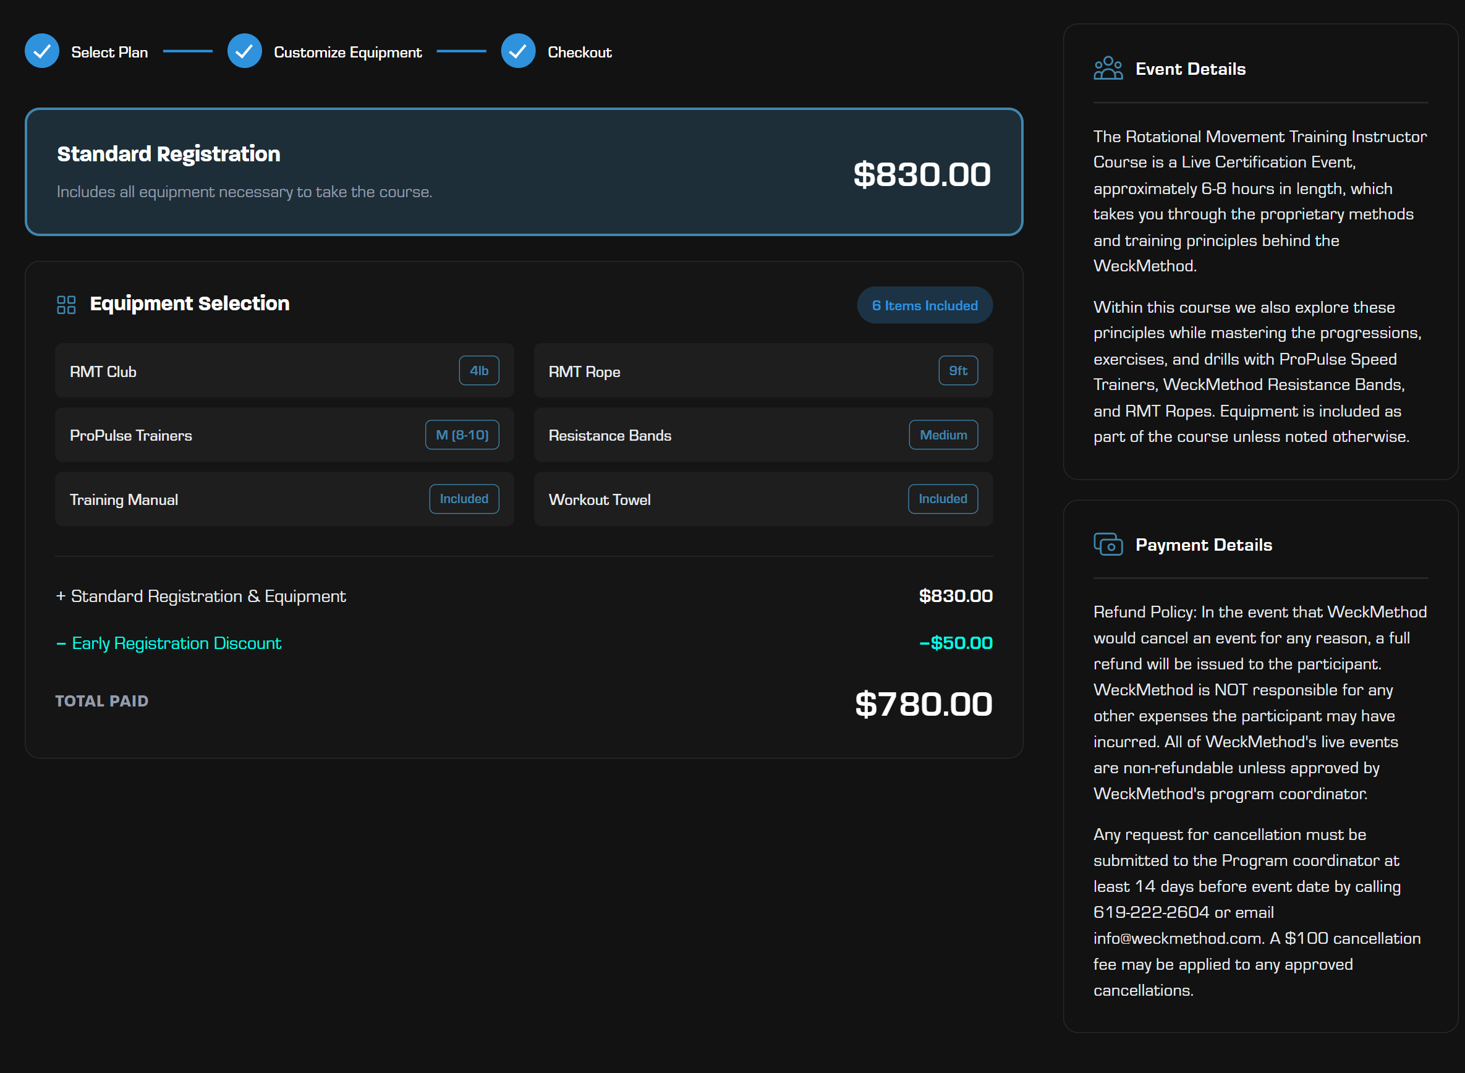Screen dimensions: 1465x1073
Task: Click the 9ft length badge on RMT Rope
Action: (957, 371)
